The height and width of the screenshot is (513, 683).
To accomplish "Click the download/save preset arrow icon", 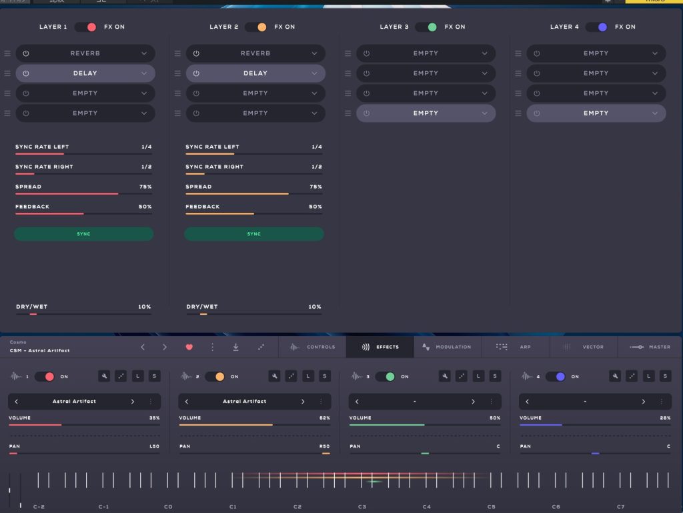I will 235,347.
